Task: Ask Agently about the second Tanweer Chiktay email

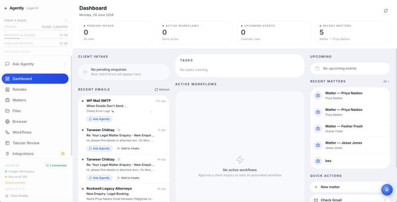Action: (99, 178)
